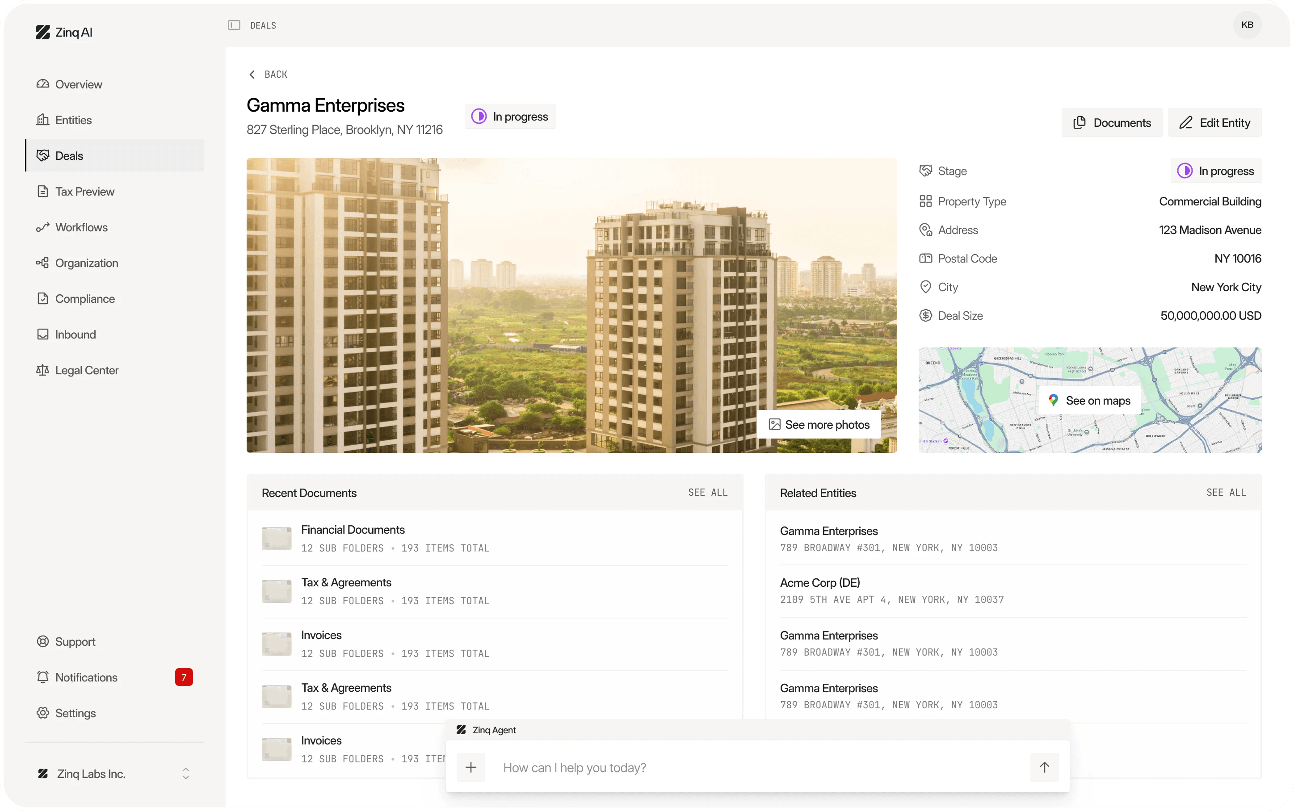Image resolution: width=1294 pixels, height=811 pixels.
Task: Click the Notifications bell icon
Action: (43, 677)
